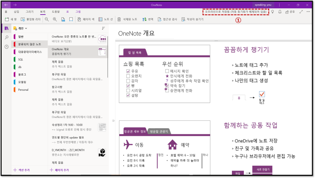Open recent notes clock icon
The height and width of the screenshot is (178, 315).
[7, 47]
